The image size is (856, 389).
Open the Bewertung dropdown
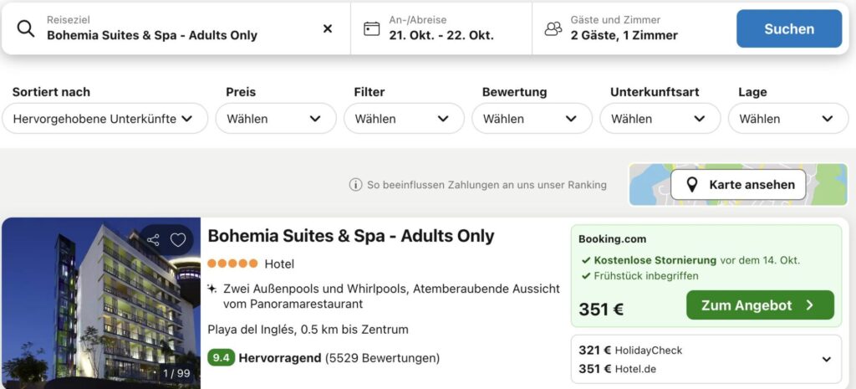[532, 119]
